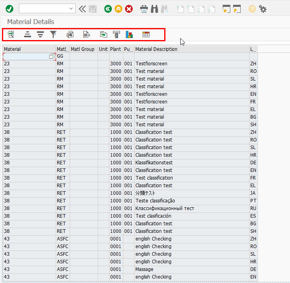Export to local file icon with green arrow
290x283 pixels.
pyautogui.click(x=103, y=34)
